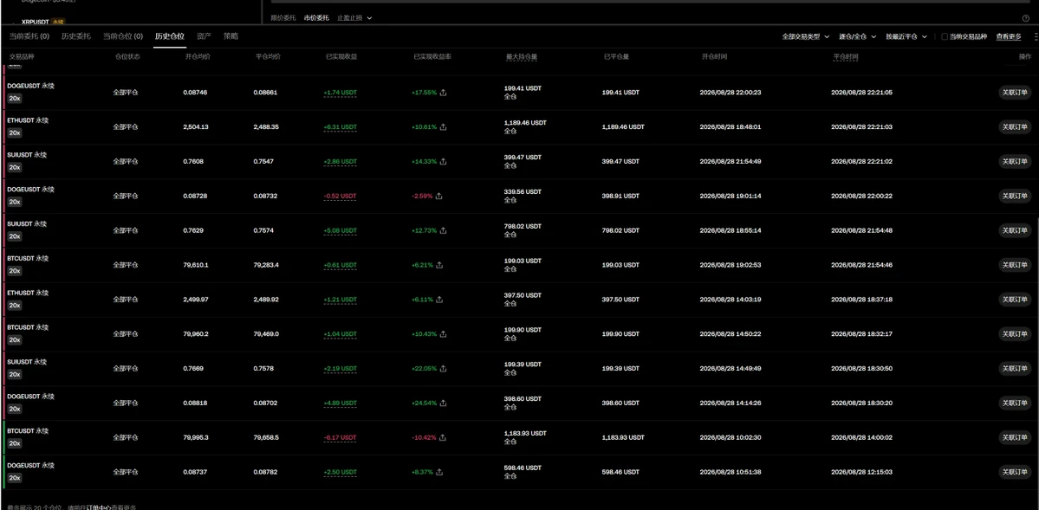Share the -2.59% DOGEUSDT loss
Image resolution: width=1039 pixels, height=510 pixels.
(x=439, y=196)
